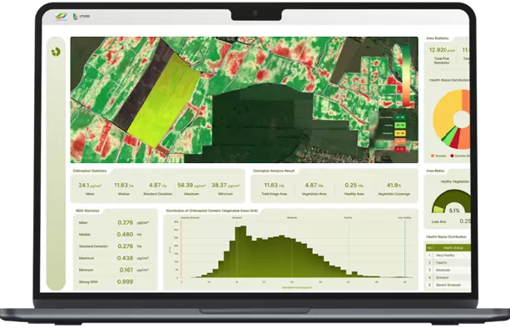Click the second logo in top header
The image size is (510, 328).
coord(82,17)
